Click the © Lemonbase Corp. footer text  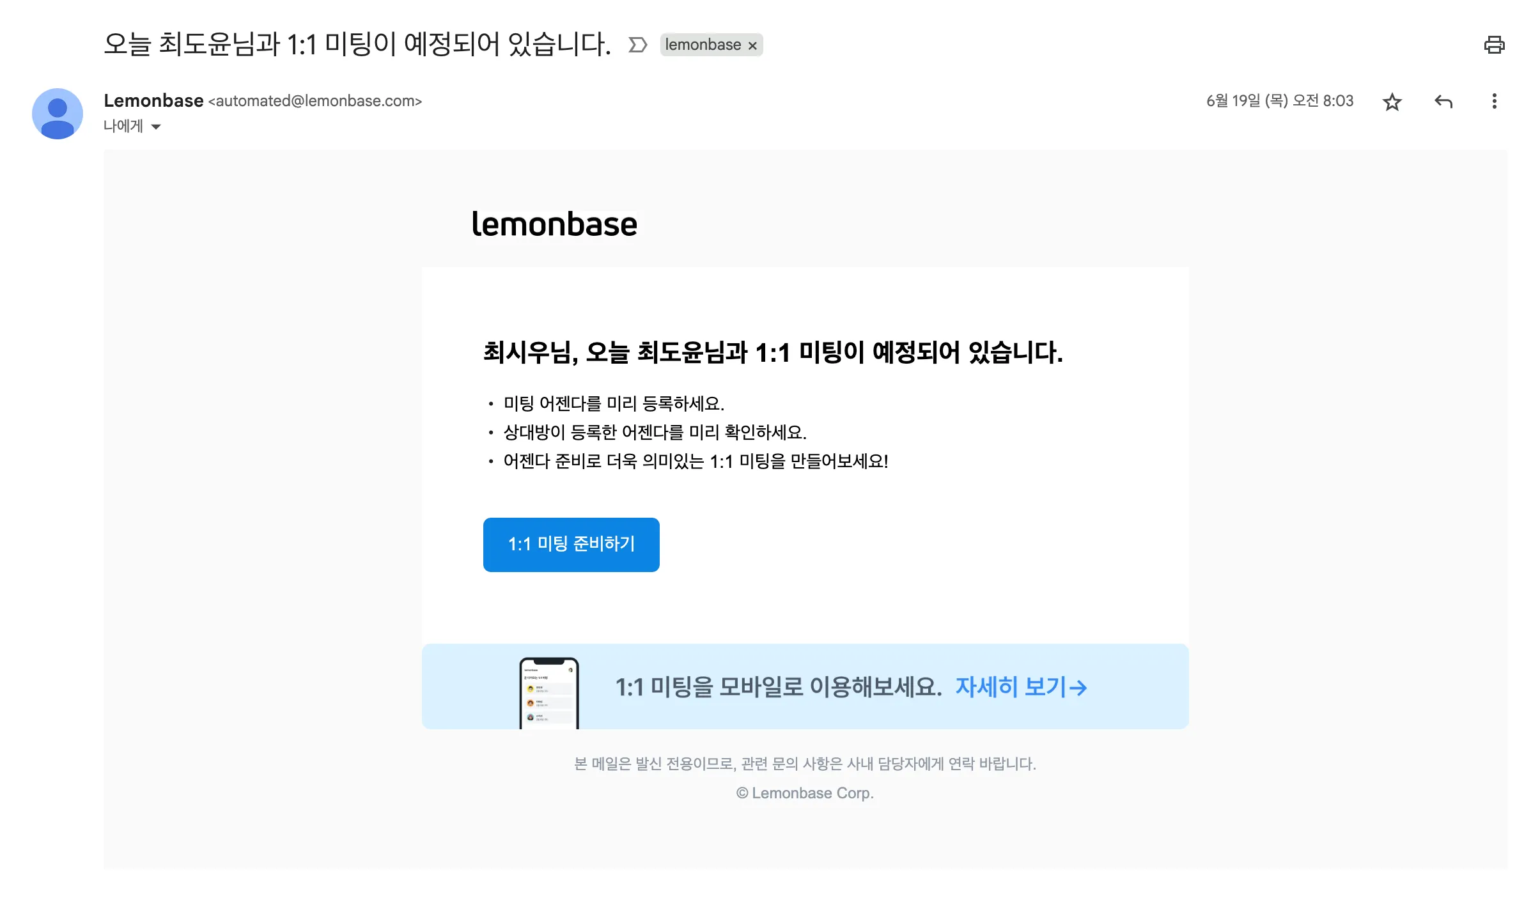click(x=805, y=793)
